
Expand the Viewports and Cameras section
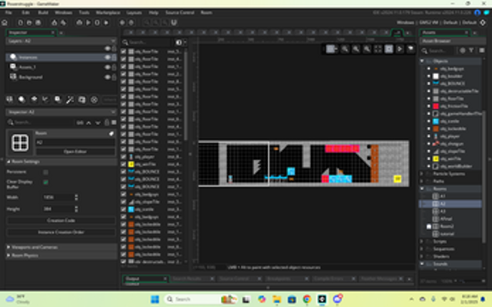[x=9, y=246]
